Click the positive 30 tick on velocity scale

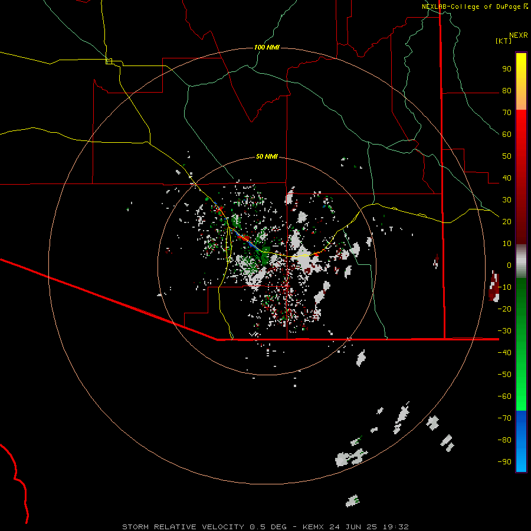[x=507, y=200]
